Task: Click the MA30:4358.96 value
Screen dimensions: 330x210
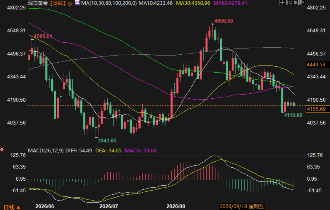Action: (193, 3)
